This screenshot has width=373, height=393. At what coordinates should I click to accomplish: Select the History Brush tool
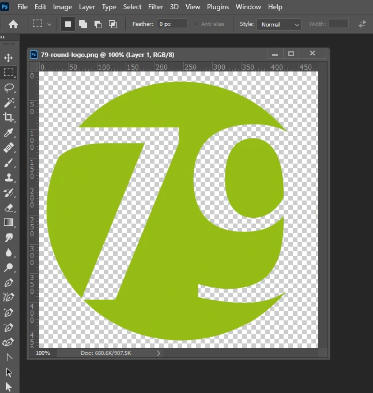[9, 192]
